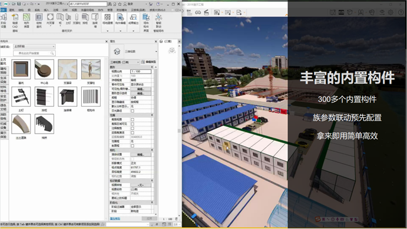407x229 pixels.
Task: Select the terrain surface (地形) ribbon icon
Action: click(27, 18)
